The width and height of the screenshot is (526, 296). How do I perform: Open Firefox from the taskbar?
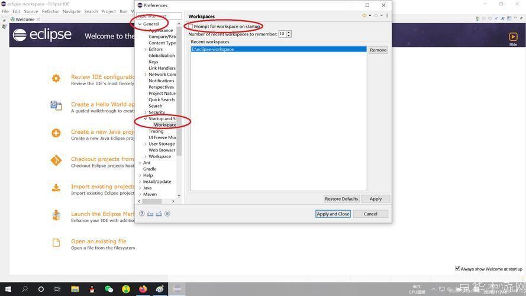coord(143,289)
